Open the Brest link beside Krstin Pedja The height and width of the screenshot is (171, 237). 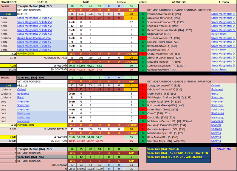coord(214,93)
